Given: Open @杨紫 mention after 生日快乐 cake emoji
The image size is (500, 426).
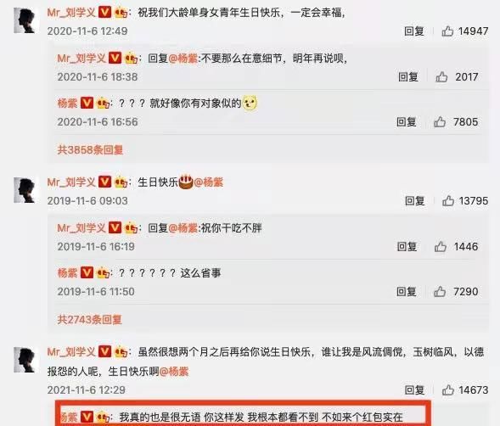Looking at the screenshot, I should 209,182.
